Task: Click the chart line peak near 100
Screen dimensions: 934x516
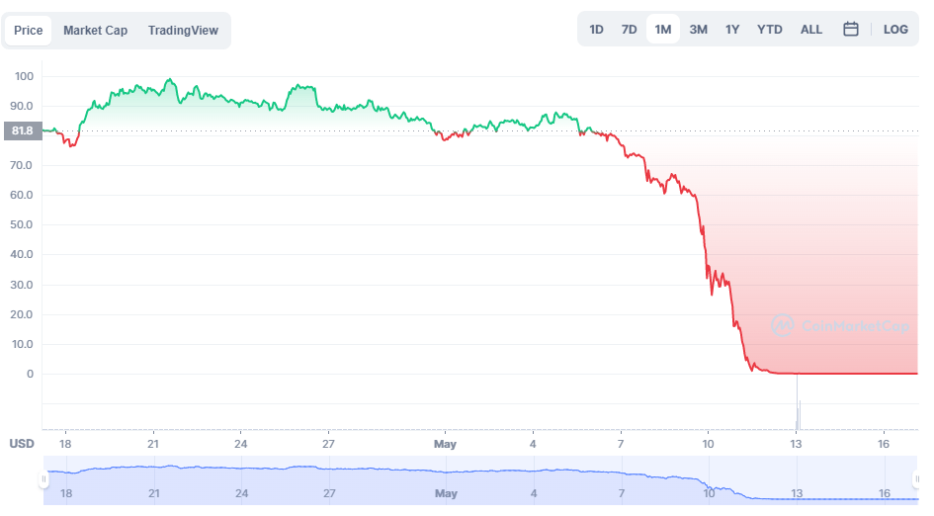Action: (170, 79)
